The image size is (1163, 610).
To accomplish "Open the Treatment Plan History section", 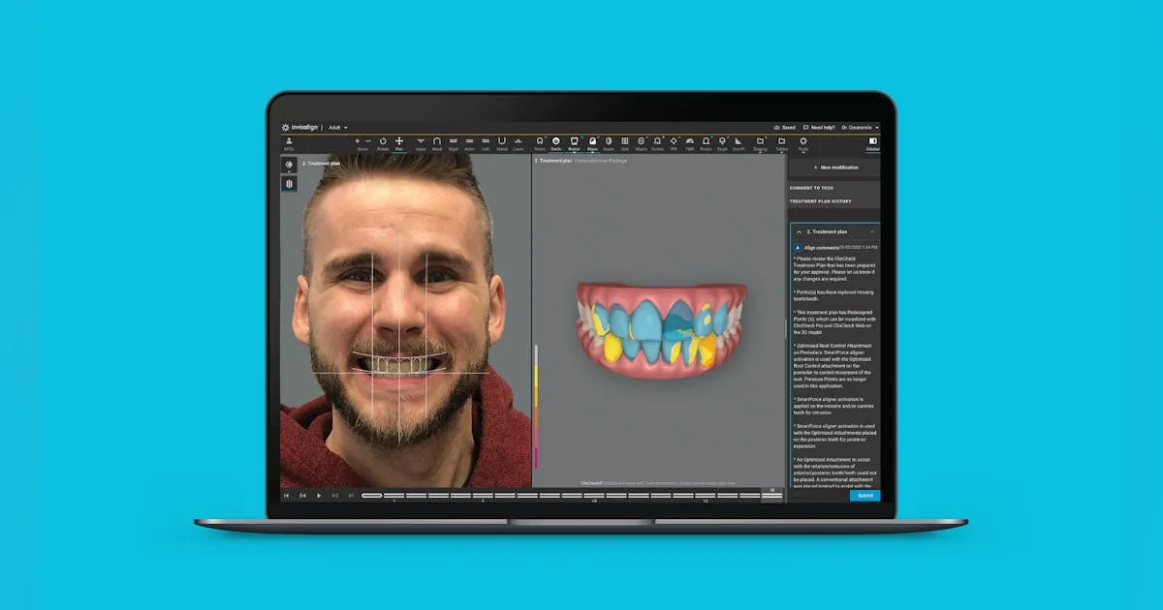I will point(822,200).
